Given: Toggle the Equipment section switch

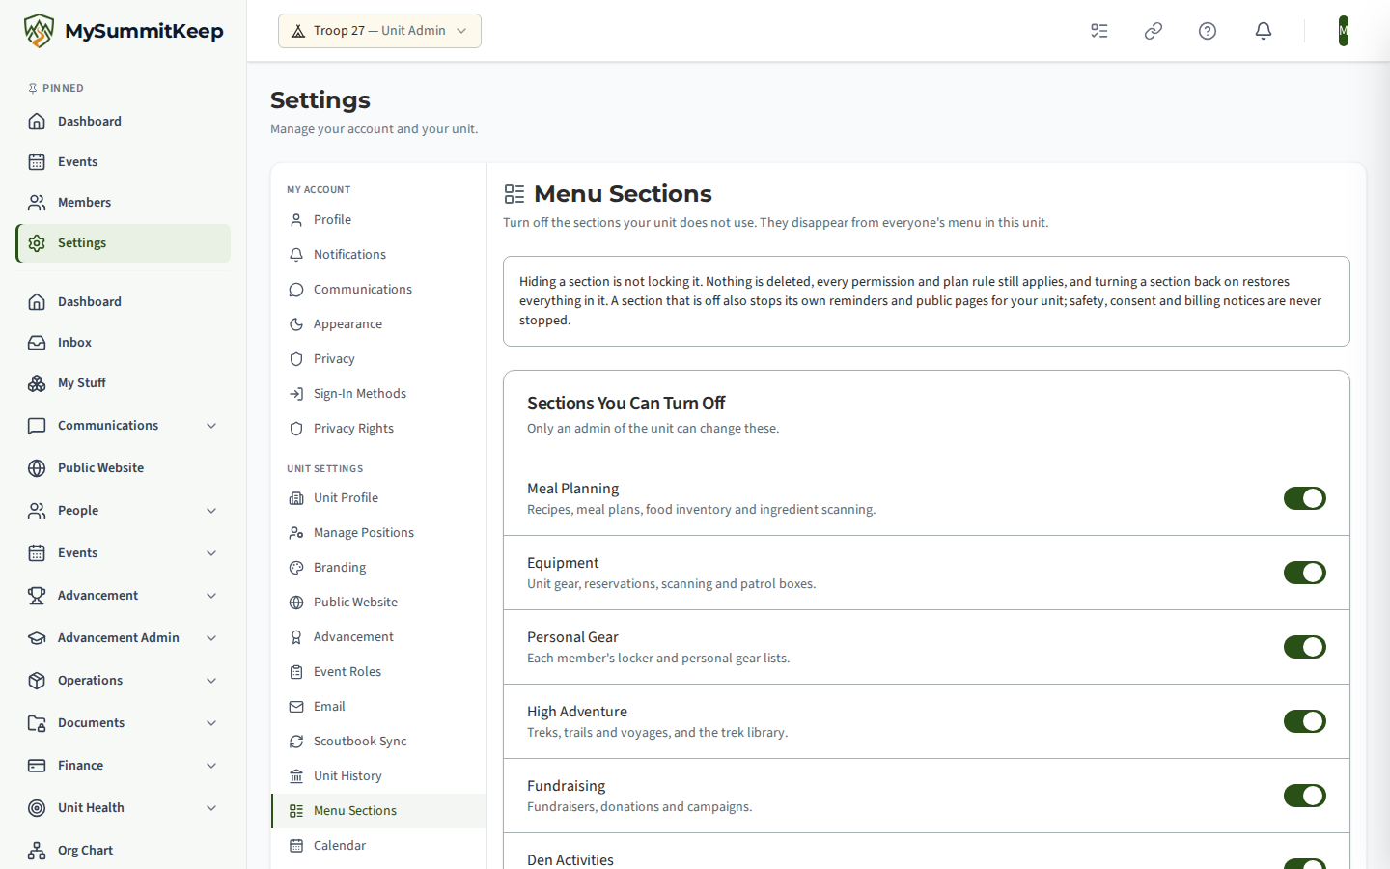Looking at the screenshot, I should (x=1305, y=573).
